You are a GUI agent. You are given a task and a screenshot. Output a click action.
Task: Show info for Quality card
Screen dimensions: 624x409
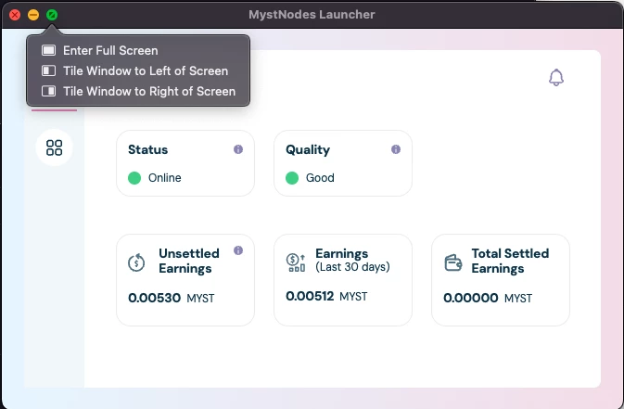click(396, 149)
